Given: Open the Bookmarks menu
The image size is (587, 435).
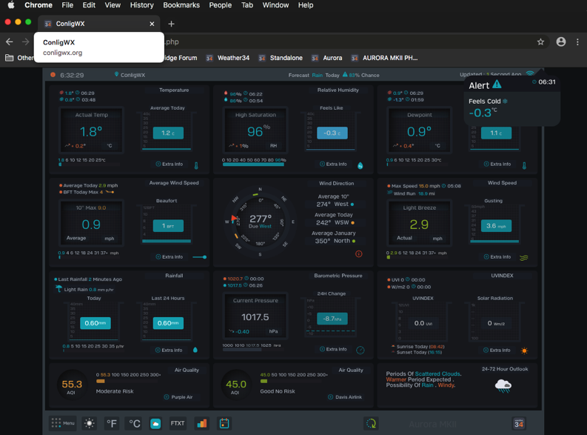Looking at the screenshot, I should pyautogui.click(x=181, y=5).
